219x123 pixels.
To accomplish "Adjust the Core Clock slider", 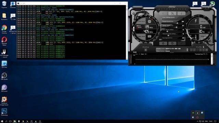I will click(171, 31).
